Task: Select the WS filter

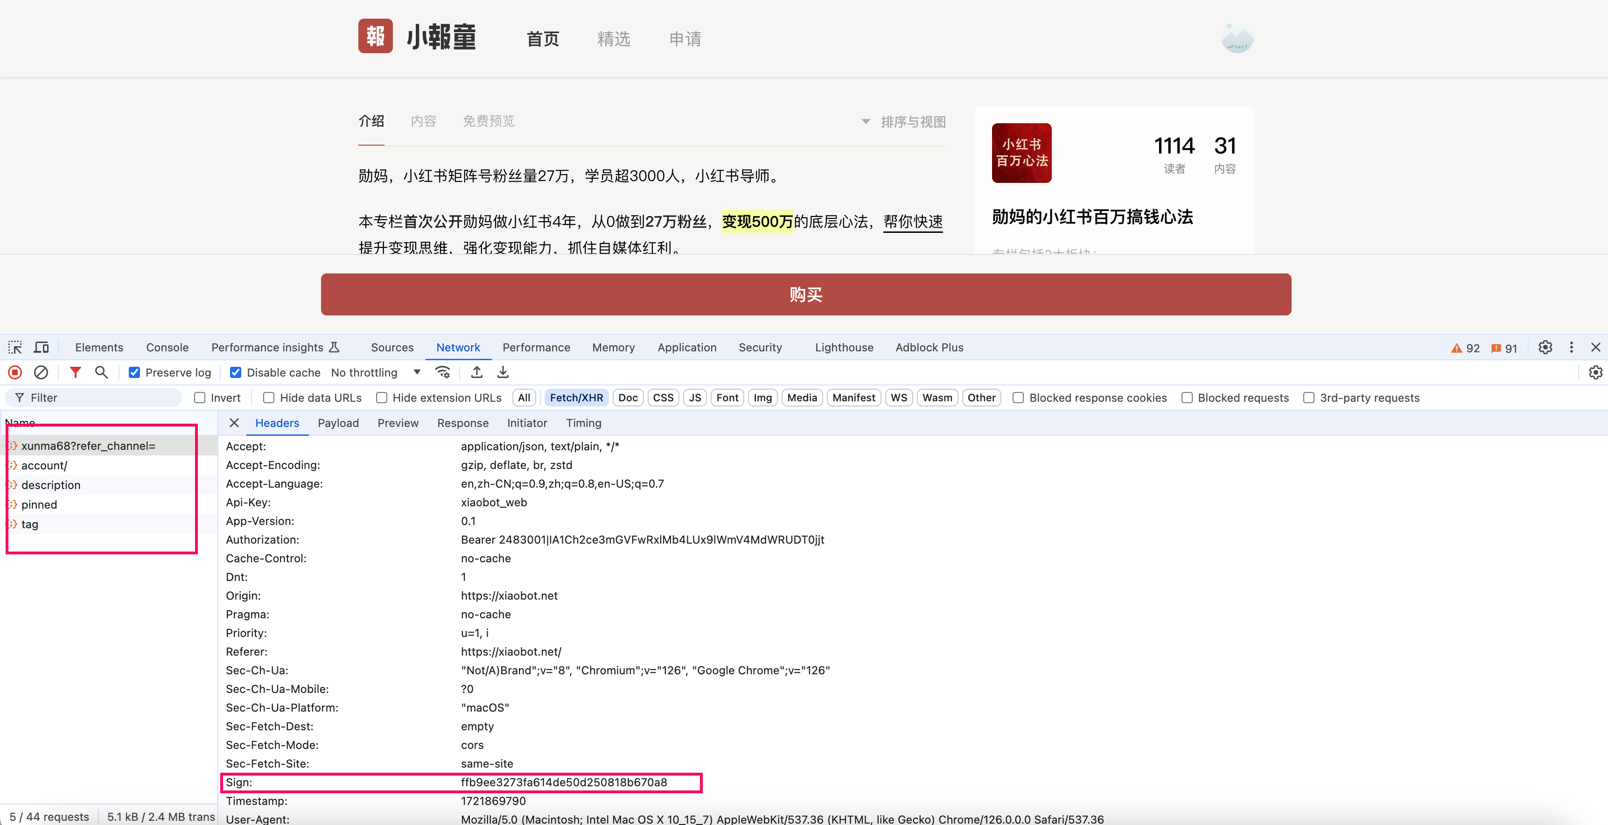Action: [x=898, y=398]
